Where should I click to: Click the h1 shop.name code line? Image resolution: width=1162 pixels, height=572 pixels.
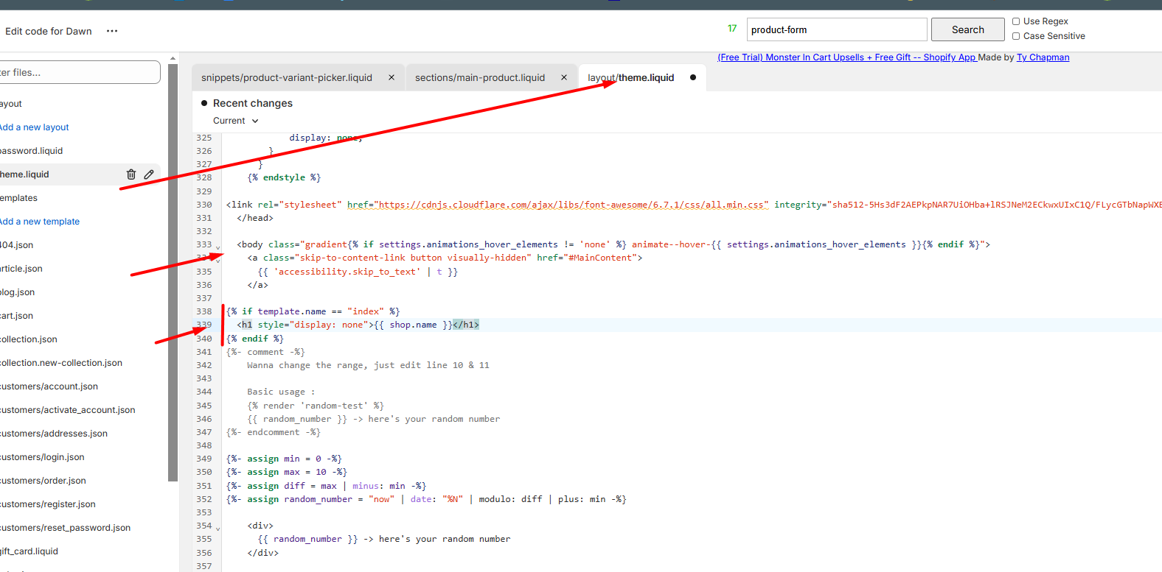(x=358, y=325)
